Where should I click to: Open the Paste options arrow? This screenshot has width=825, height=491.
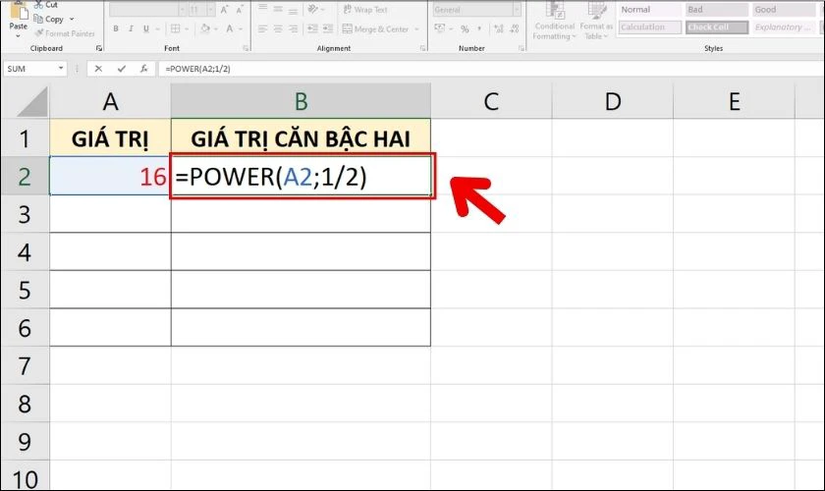pyautogui.click(x=18, y=35)
